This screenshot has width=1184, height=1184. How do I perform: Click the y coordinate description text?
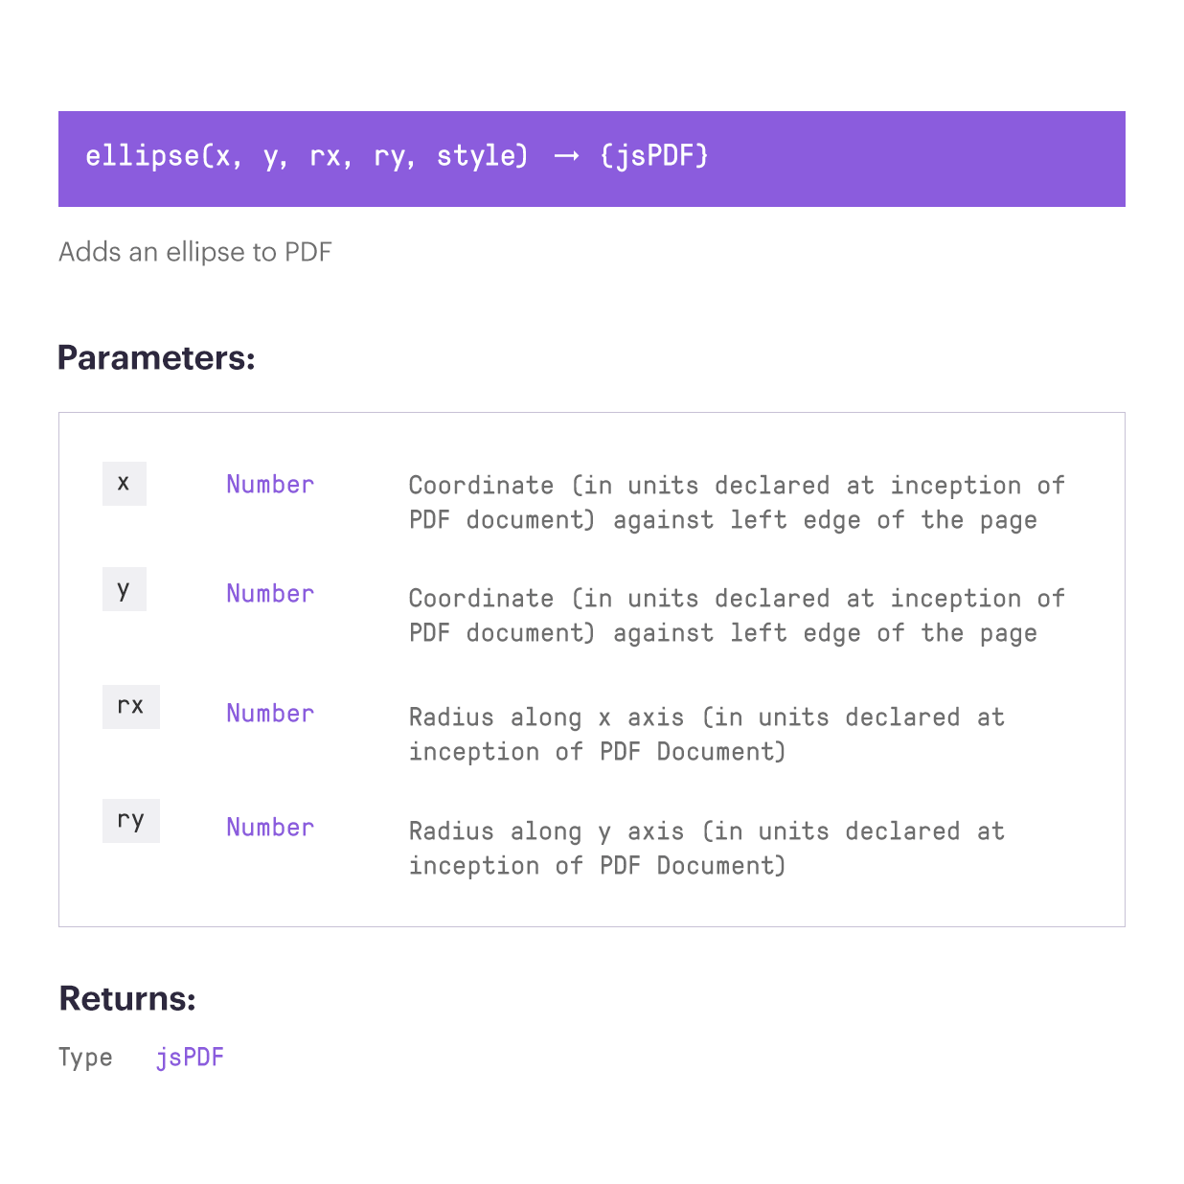point(737,616)
